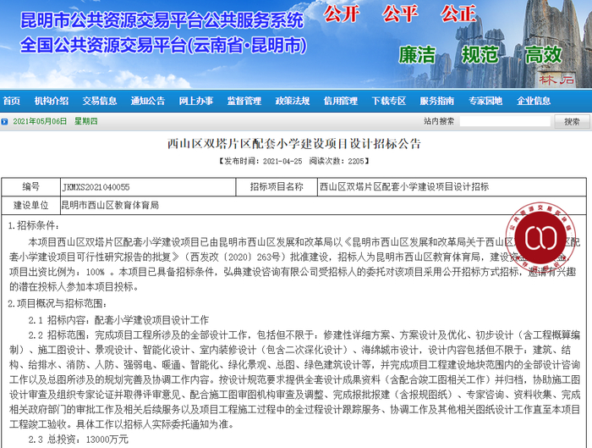Click the blue arrow icon beside the date
This screenshot has width=592, height=448.
tap(4, 122)
